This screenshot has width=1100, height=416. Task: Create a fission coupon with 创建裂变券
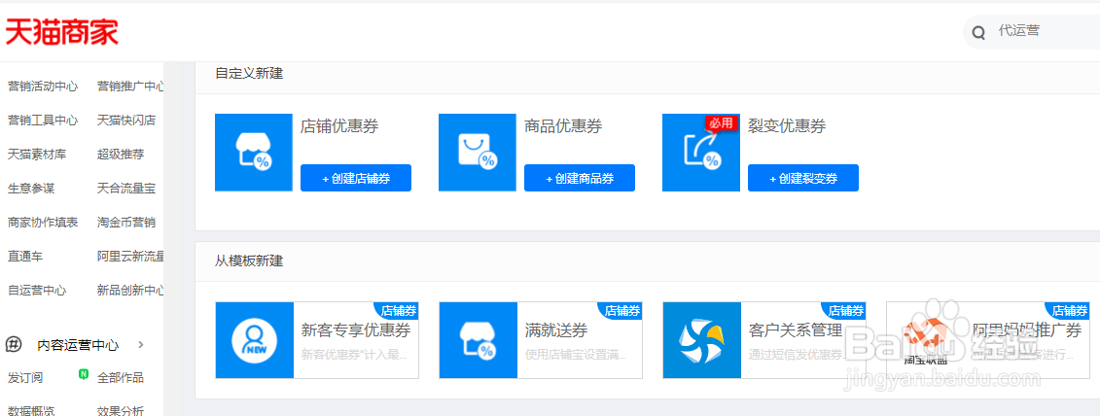(x=803, y=178)
